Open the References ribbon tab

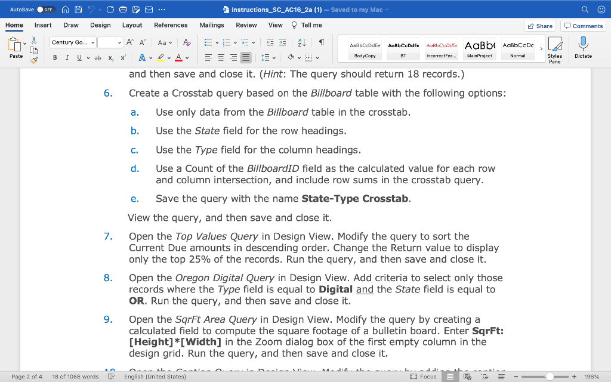pyautogui.click(x=171, y=26)
